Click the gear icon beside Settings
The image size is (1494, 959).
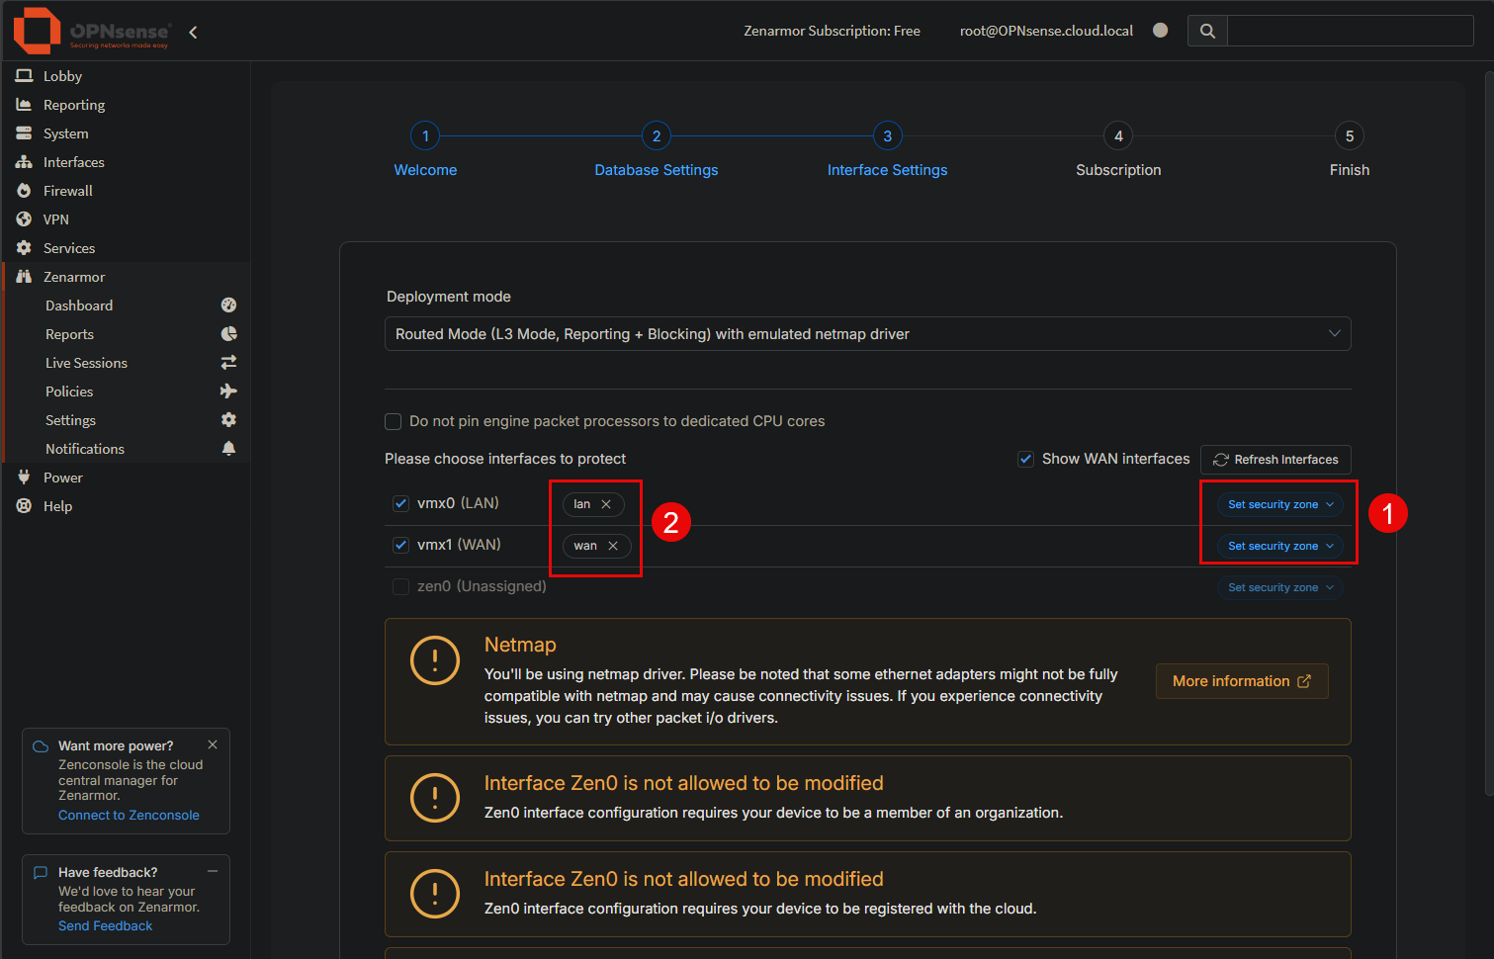coord(228,419)
